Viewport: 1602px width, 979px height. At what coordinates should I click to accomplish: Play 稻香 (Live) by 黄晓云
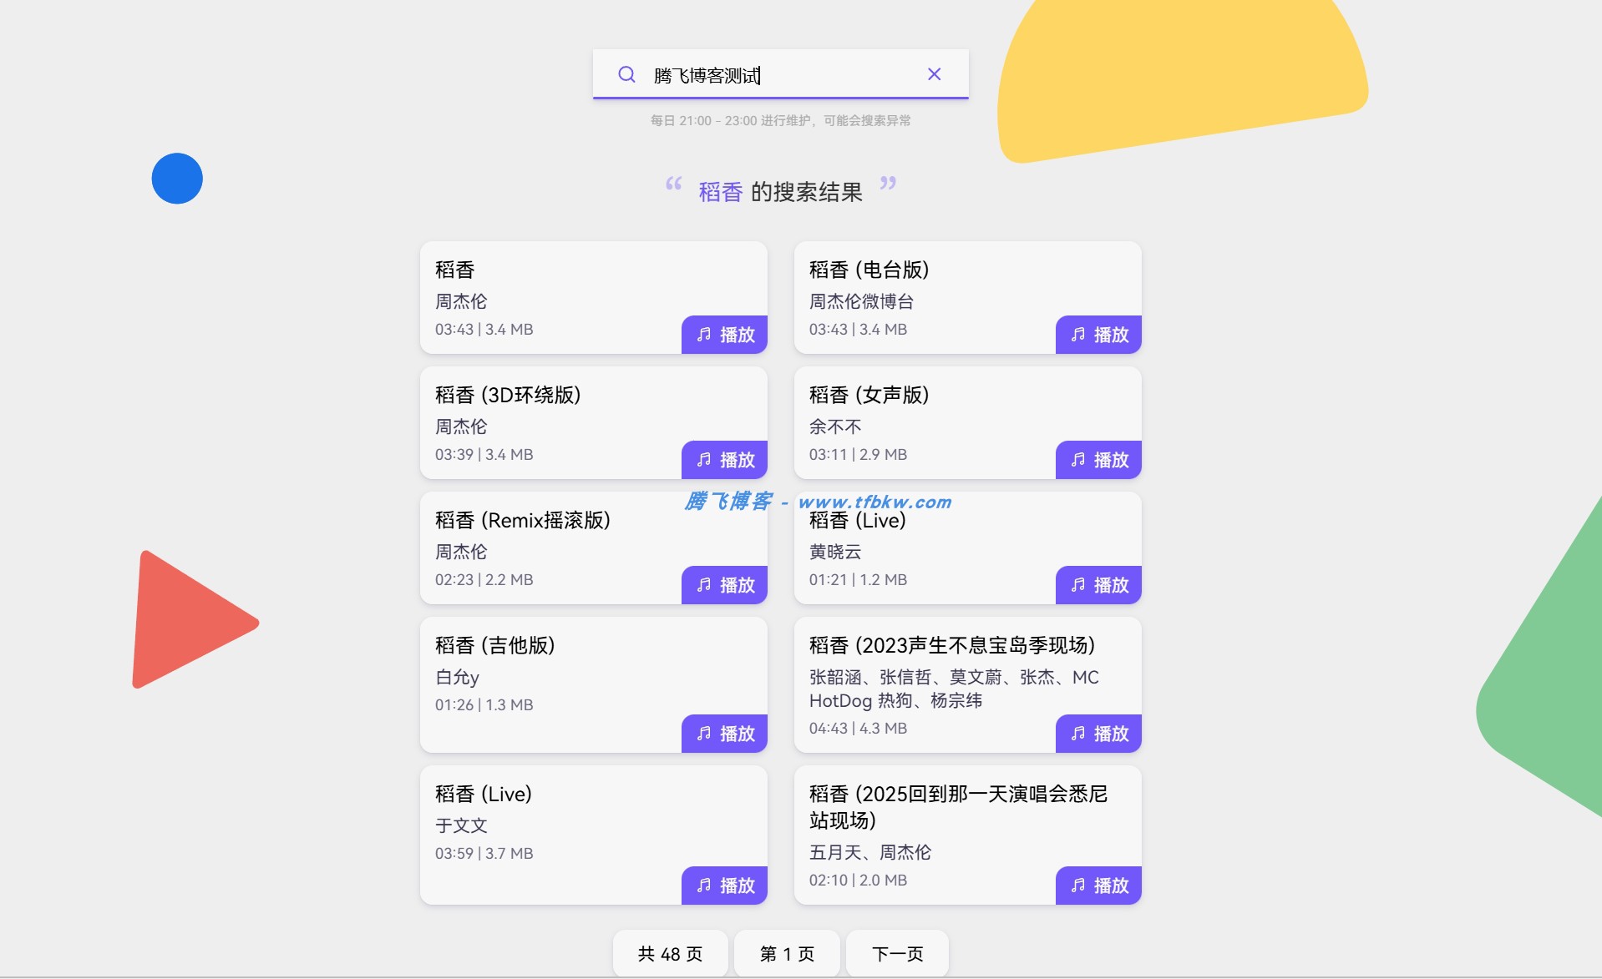coord(1098,585)
